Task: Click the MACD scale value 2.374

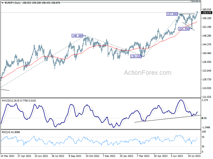Action: point(205,100)
